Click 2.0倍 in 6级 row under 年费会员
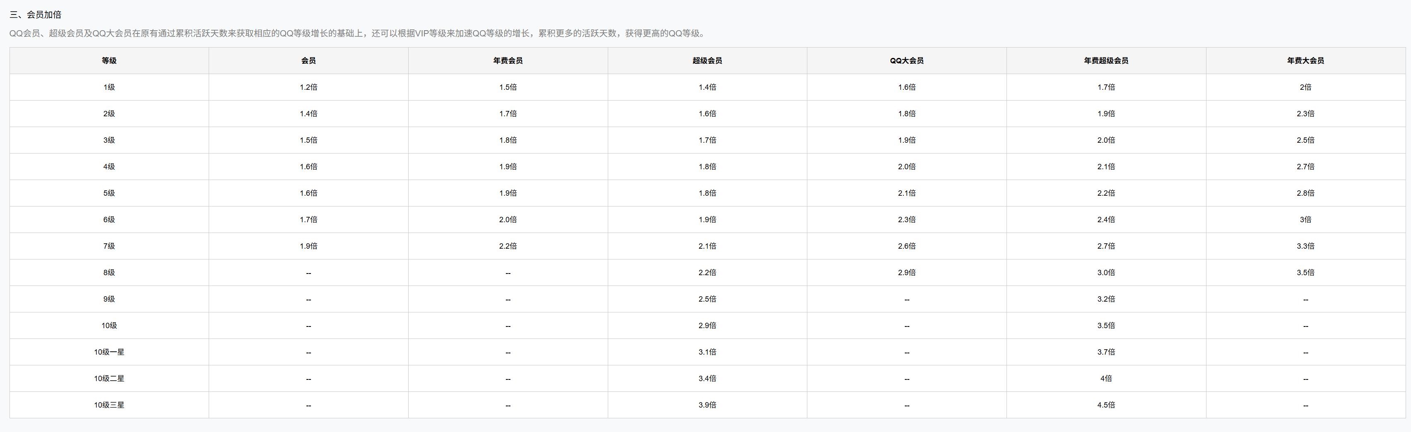This screenshot has height=432, width=1411. (x=508, y=220)
